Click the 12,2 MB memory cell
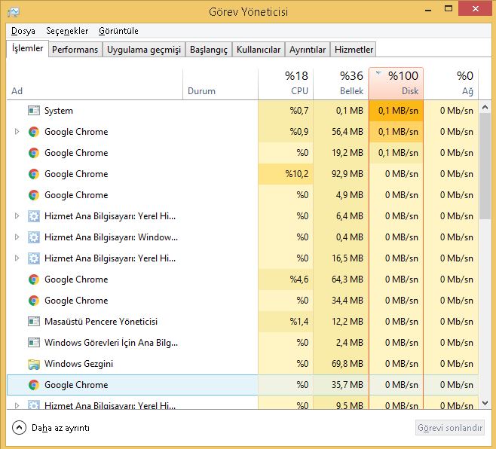The image size is (496, 449). pos(341,322)
